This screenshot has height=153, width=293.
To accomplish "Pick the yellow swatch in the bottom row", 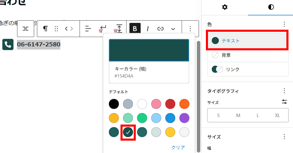I will pyautogui.click(x=170, y=132).
